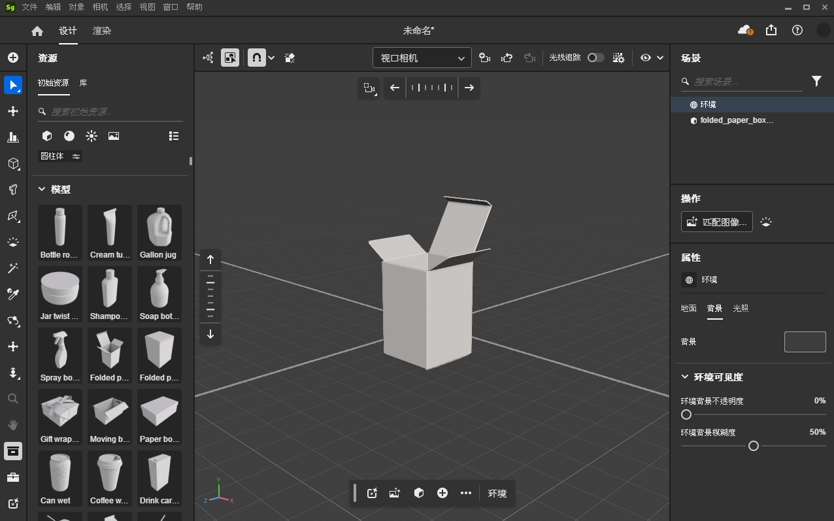Screen dimensions: 834x521
Task: Click the share export icon
Action: click(771, 30)
